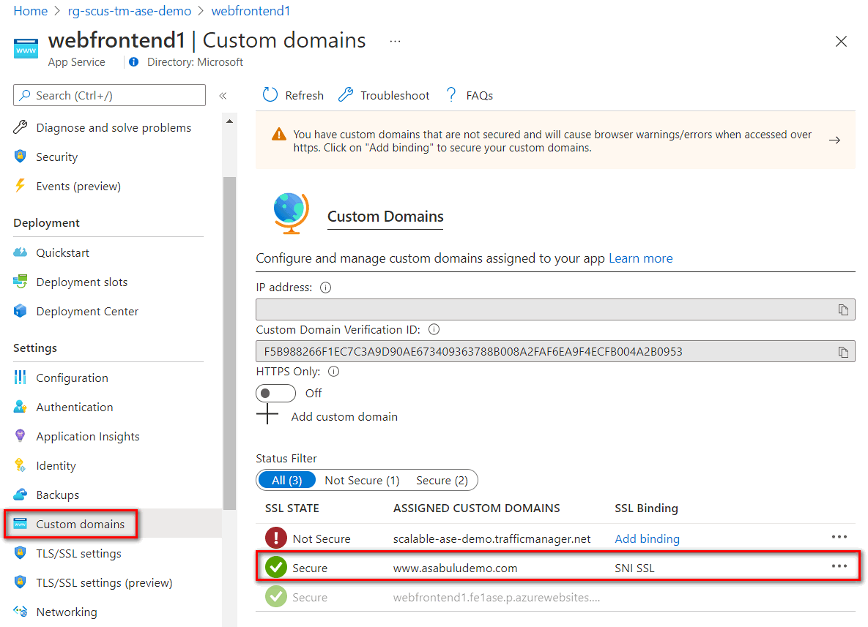Open TLS/SSL settings in the sidebar
Viewport: 868px width, 627px height.
point(80,553)
